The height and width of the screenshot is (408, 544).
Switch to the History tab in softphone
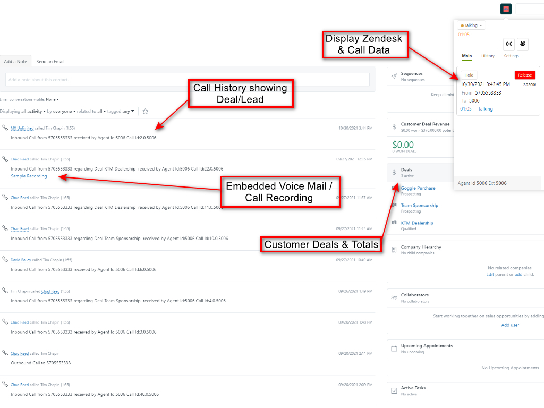point(488,56)
